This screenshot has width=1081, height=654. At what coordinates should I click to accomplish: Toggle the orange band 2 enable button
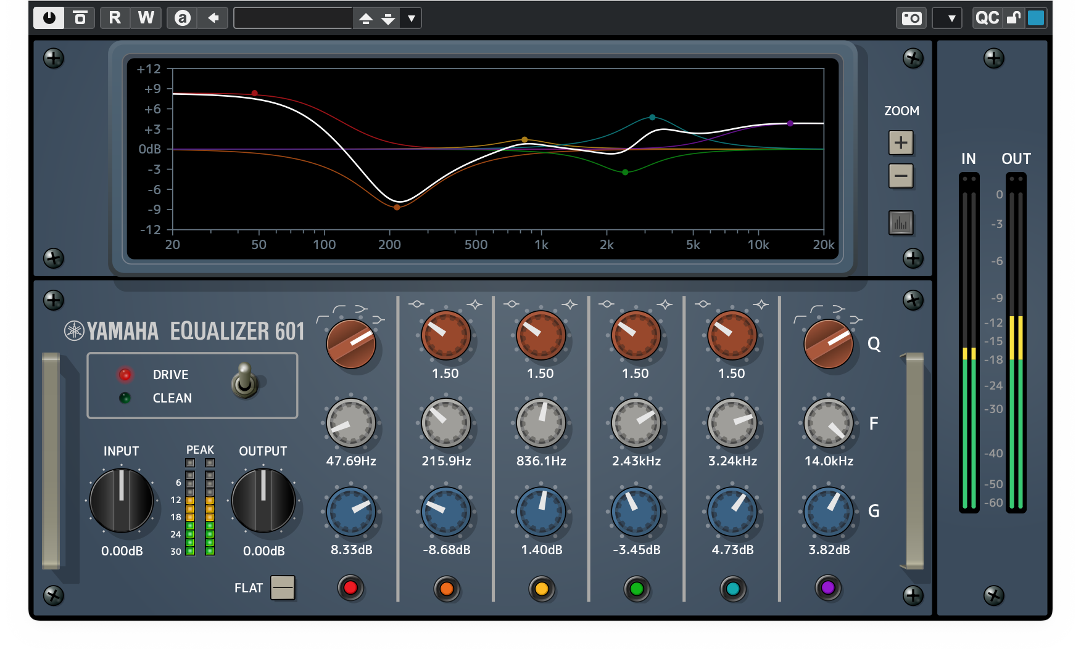click(x=447, y=589)
